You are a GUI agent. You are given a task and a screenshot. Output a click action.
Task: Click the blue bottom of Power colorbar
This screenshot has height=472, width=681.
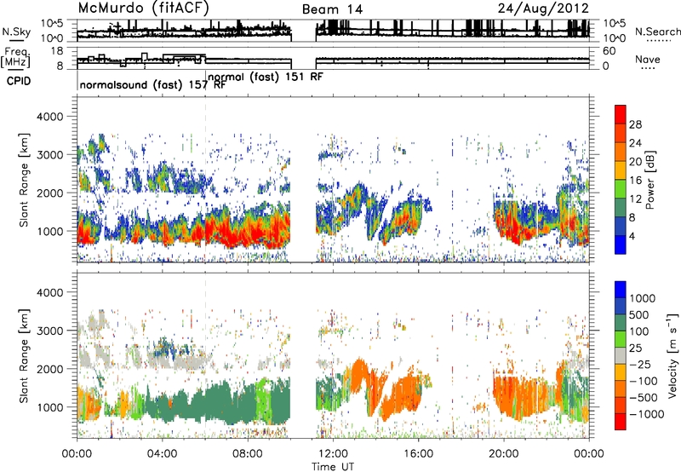(621, 245)
